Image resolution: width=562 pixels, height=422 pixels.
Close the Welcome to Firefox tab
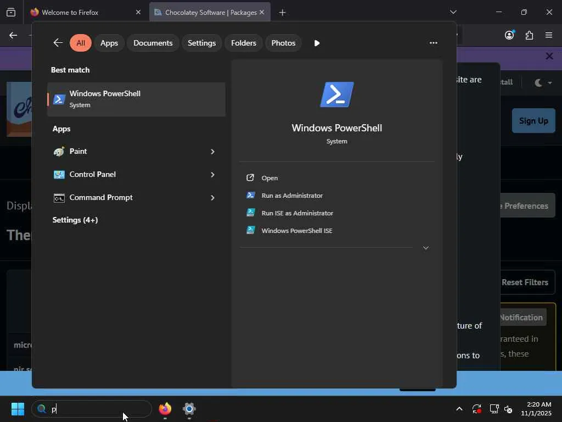pos(138,12)
